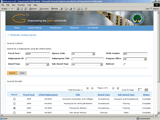Image resolution: width=160 pixels, height=120 pixels.
Task: Click the Subprogram Title input field
Action: (87, 59)
